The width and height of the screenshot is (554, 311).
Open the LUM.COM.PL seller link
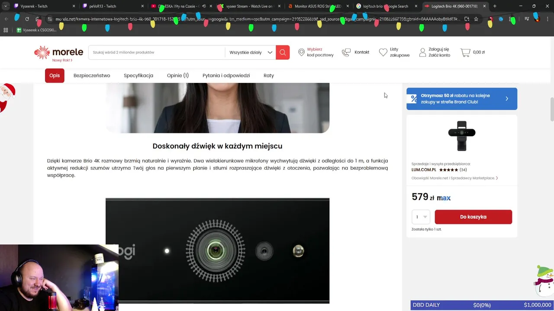[424, 170]
